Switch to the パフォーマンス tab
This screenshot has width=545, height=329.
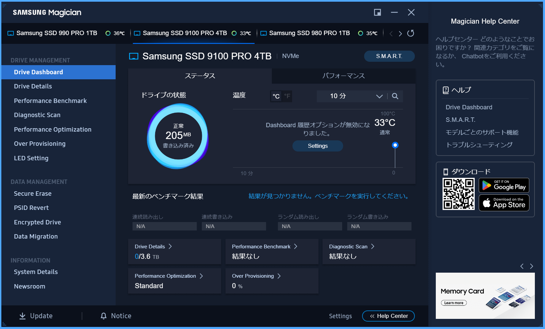click(343, 76)
